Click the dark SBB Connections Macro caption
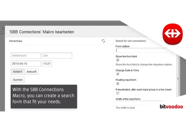 click(44, 96)
